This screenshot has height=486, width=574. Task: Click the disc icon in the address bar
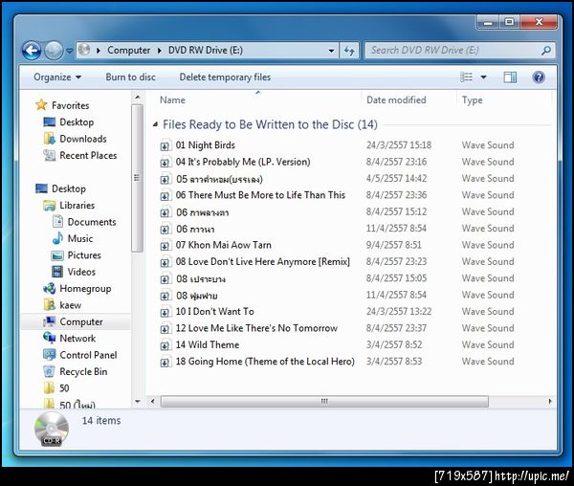[84, 50]
